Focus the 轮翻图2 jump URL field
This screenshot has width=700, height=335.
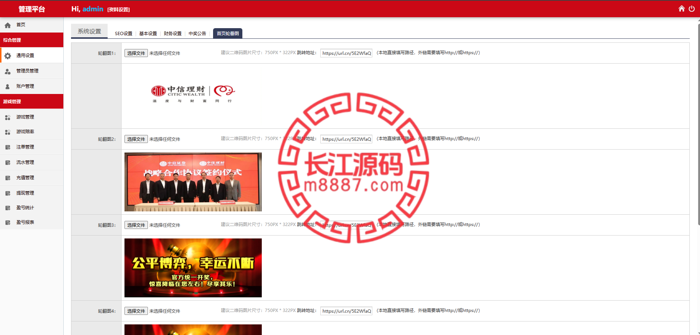point(346,139)
